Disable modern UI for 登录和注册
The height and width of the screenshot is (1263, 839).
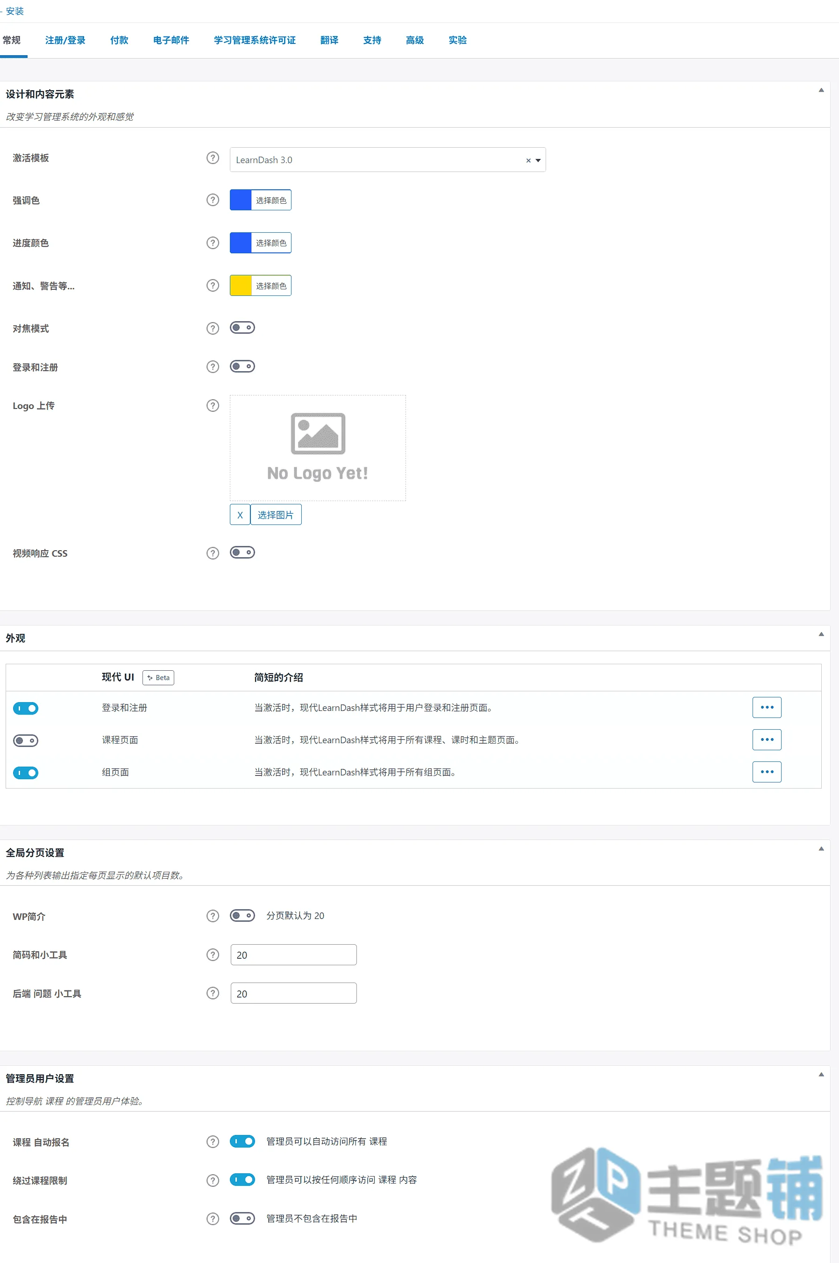pos(26,708)
